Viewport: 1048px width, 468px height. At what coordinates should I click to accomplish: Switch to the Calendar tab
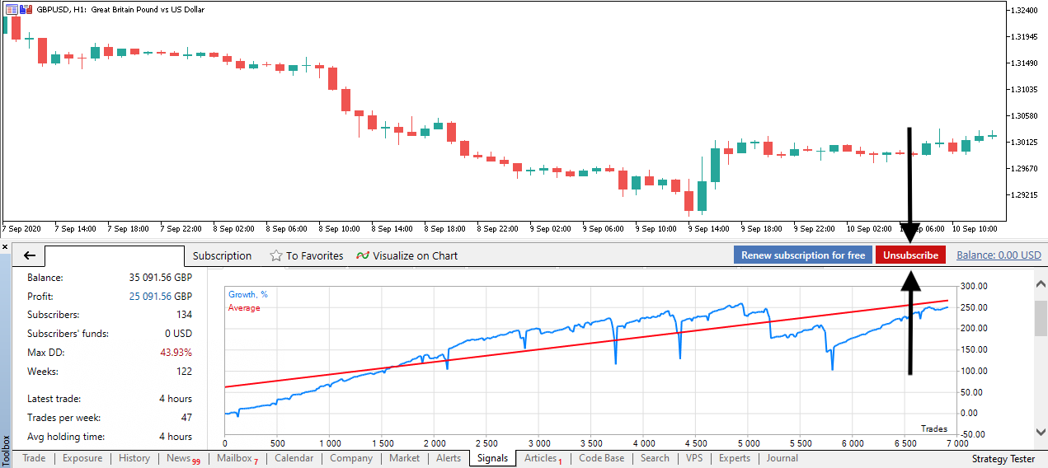point(294,458)
